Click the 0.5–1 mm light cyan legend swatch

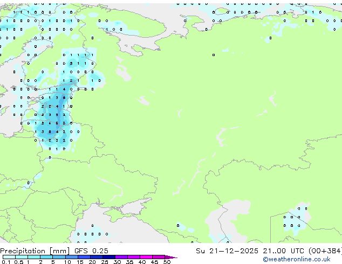[x=22, y=257]
